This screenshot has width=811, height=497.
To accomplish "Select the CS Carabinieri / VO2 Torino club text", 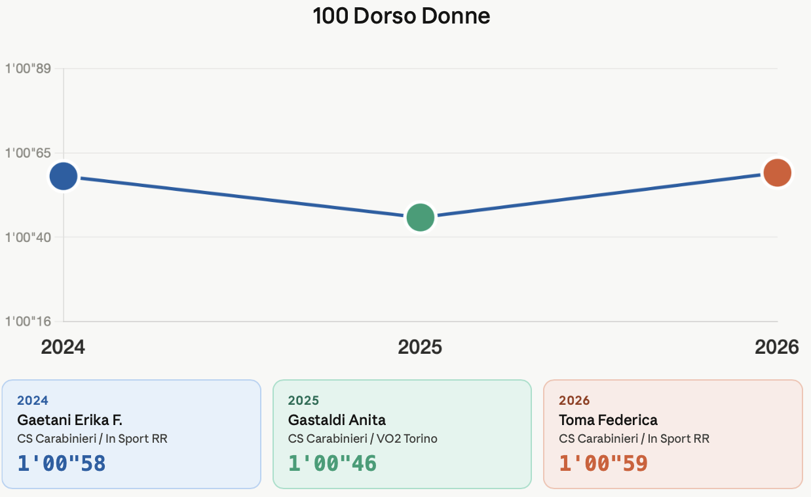I will tap(362, 439).
